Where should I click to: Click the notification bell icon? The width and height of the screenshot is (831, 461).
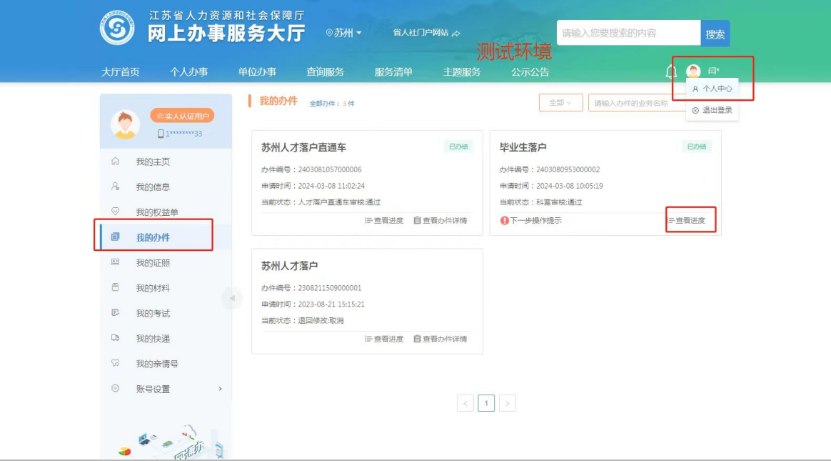[x=671, y=71]
